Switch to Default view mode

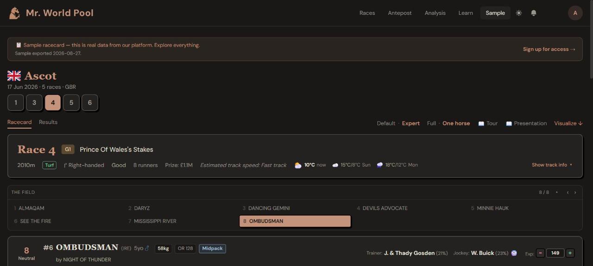[x=386, y=124]
